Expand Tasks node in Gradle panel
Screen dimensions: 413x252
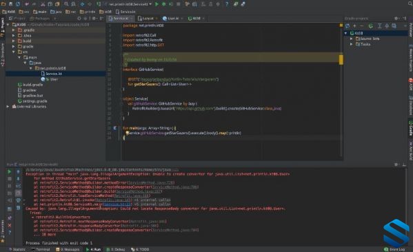coord(351,44)
